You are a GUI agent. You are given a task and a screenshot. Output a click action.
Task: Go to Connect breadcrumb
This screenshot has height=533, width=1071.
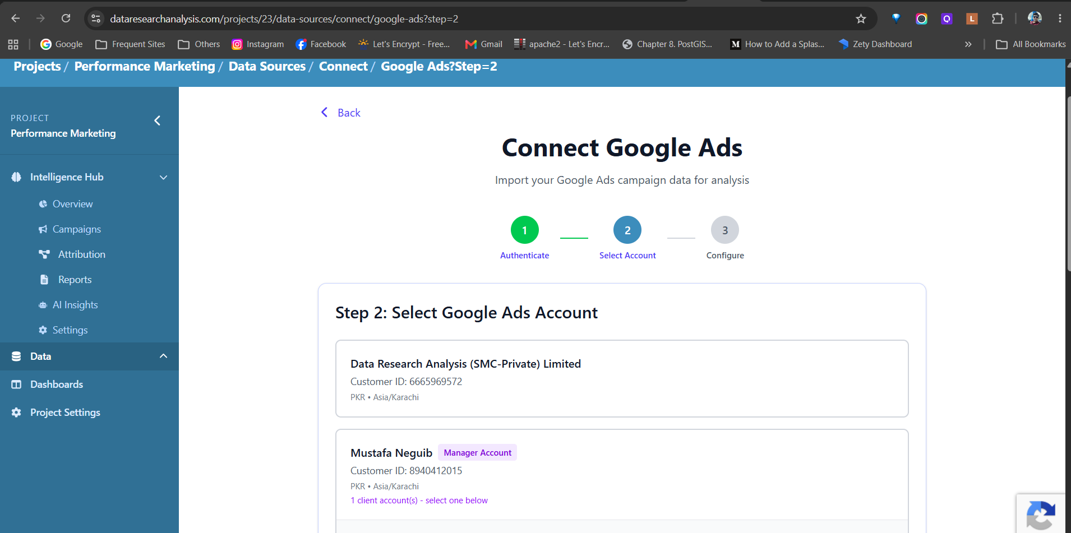pyautogui.click(x=343, y=66)
